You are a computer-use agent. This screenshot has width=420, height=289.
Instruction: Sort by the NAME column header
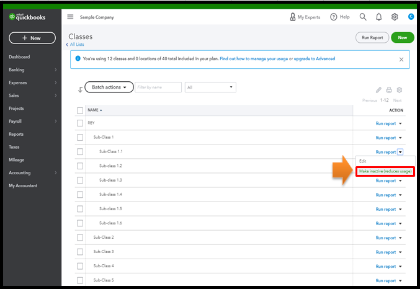[x=94, y=110]
